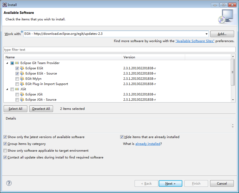
Task: Select the Eclipse JGit - Source row label
Action: point(41,100)
